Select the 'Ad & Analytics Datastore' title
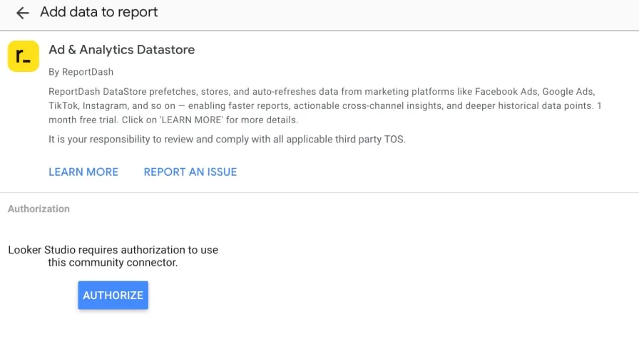The width and height of the screenshot is (639, 356). [121, 50]
